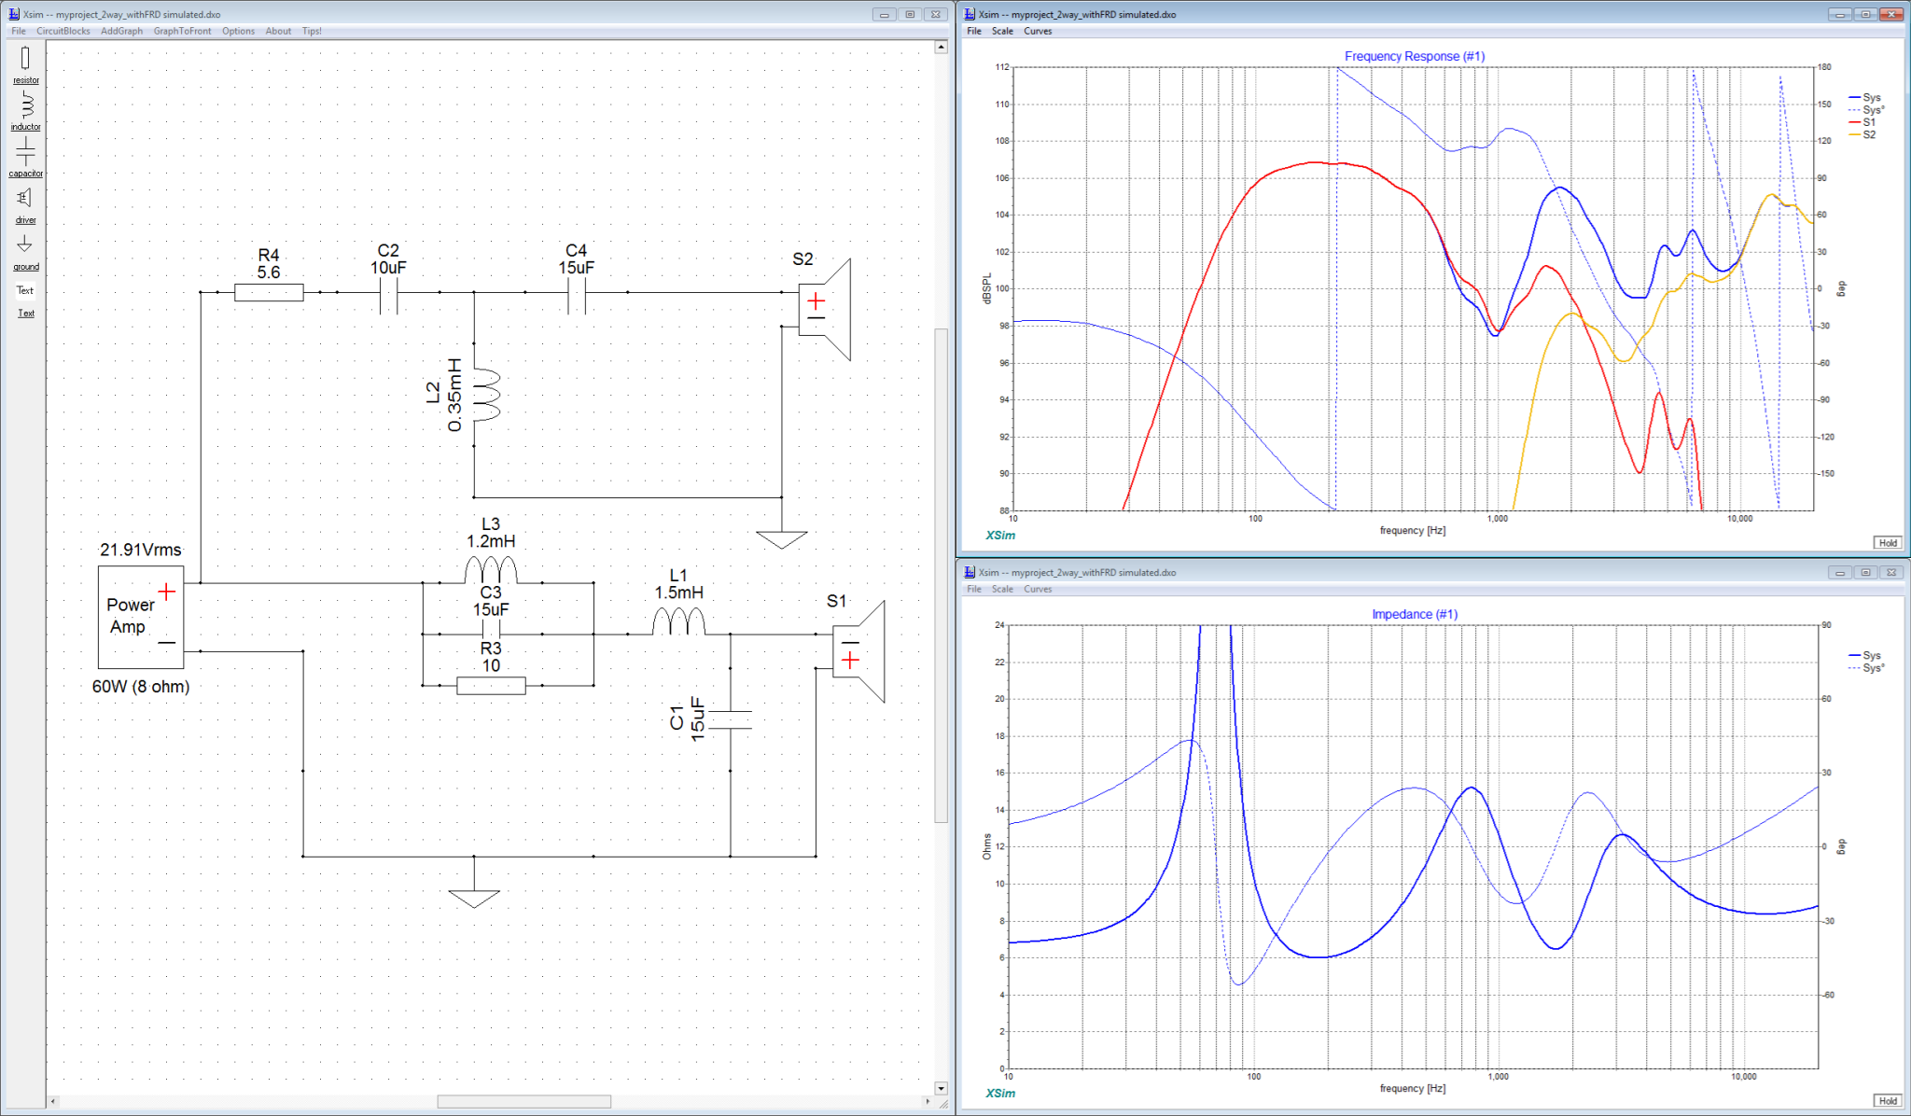The width and height of the screenshot is (1911, 1116).
Task: Open File menu in Impedance window
Action: click(x=974, y=589)
